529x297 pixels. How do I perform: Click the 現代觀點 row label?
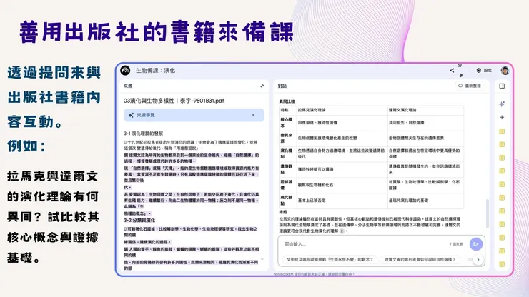coord(287,200)
